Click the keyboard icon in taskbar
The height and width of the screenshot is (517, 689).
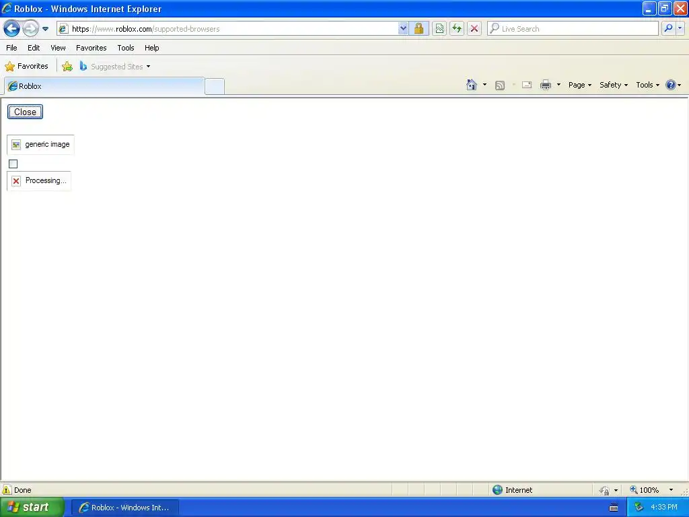coord(614,508)
